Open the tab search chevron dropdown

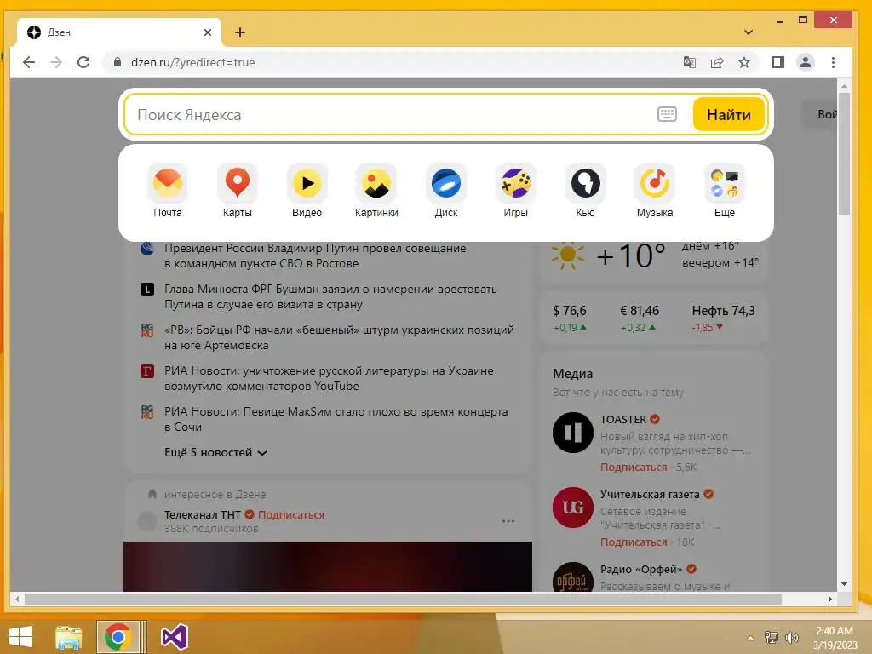click(749, 32)
